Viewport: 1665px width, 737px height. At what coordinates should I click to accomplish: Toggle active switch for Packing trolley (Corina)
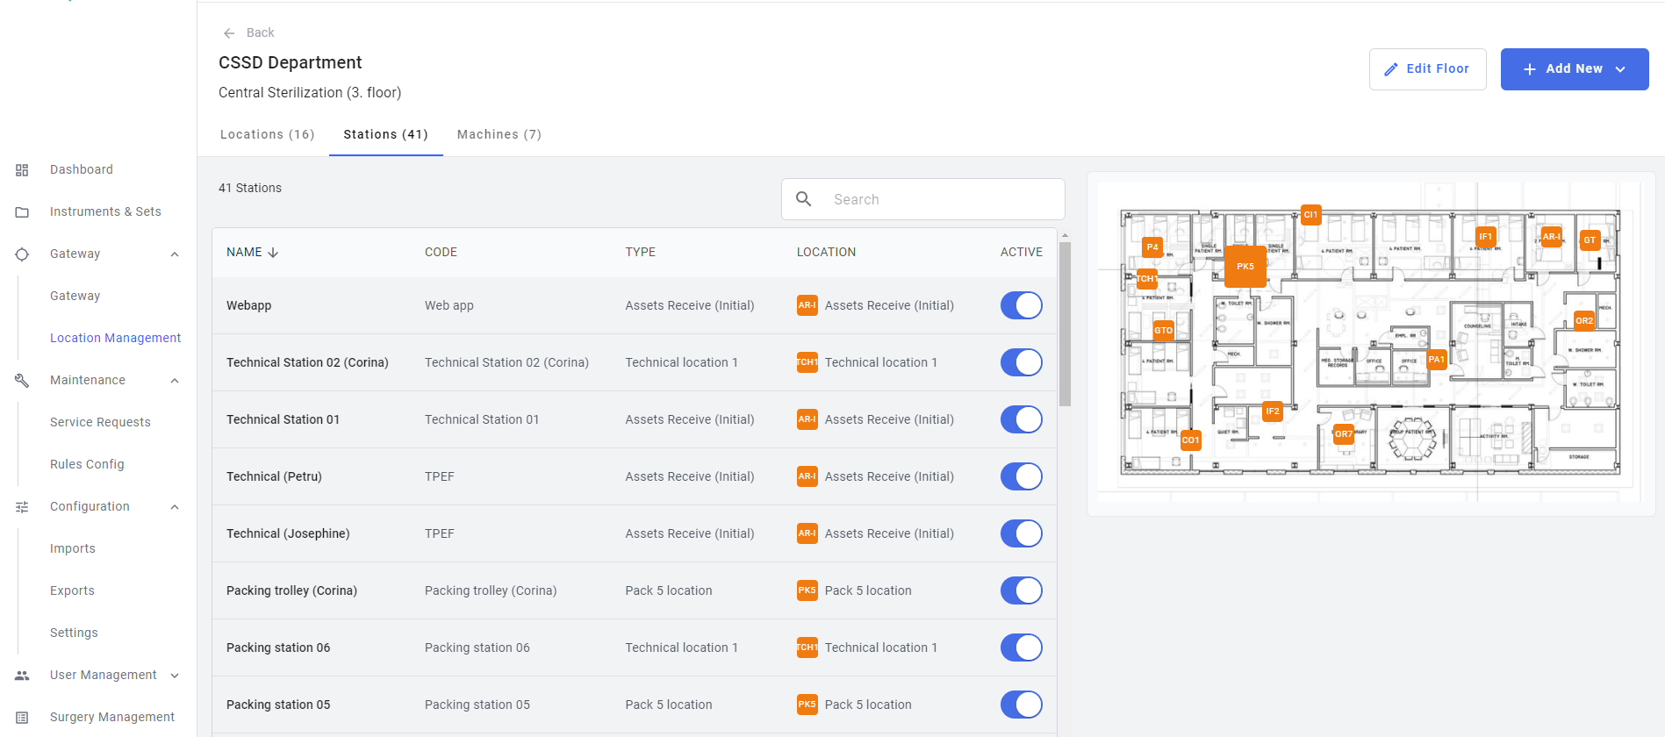click(1022, 590)
